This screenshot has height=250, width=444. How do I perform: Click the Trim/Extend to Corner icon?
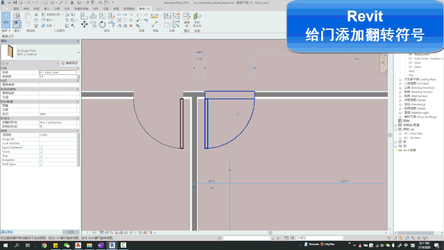pyautogui.click(x=111, y=25)
